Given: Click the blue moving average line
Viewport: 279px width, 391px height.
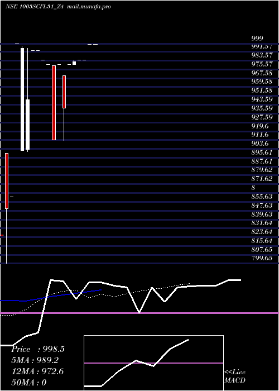Looking at the screenshot, I should tap(51, 296).
